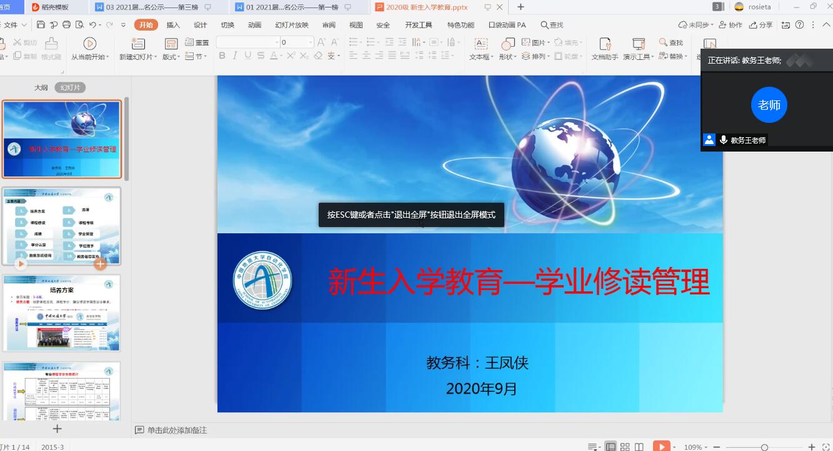Image resolution: width=833 pixels, height=451 pixels.
Task: Open the 版式 layout dropdown
Action: pos(171,57)
